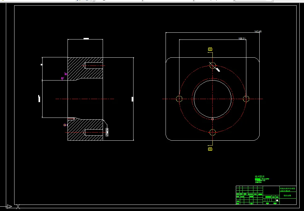Select the part name cell in the title block
This screenshot has width=304, height=211.
pyautogui.click(x=288, y=196)
